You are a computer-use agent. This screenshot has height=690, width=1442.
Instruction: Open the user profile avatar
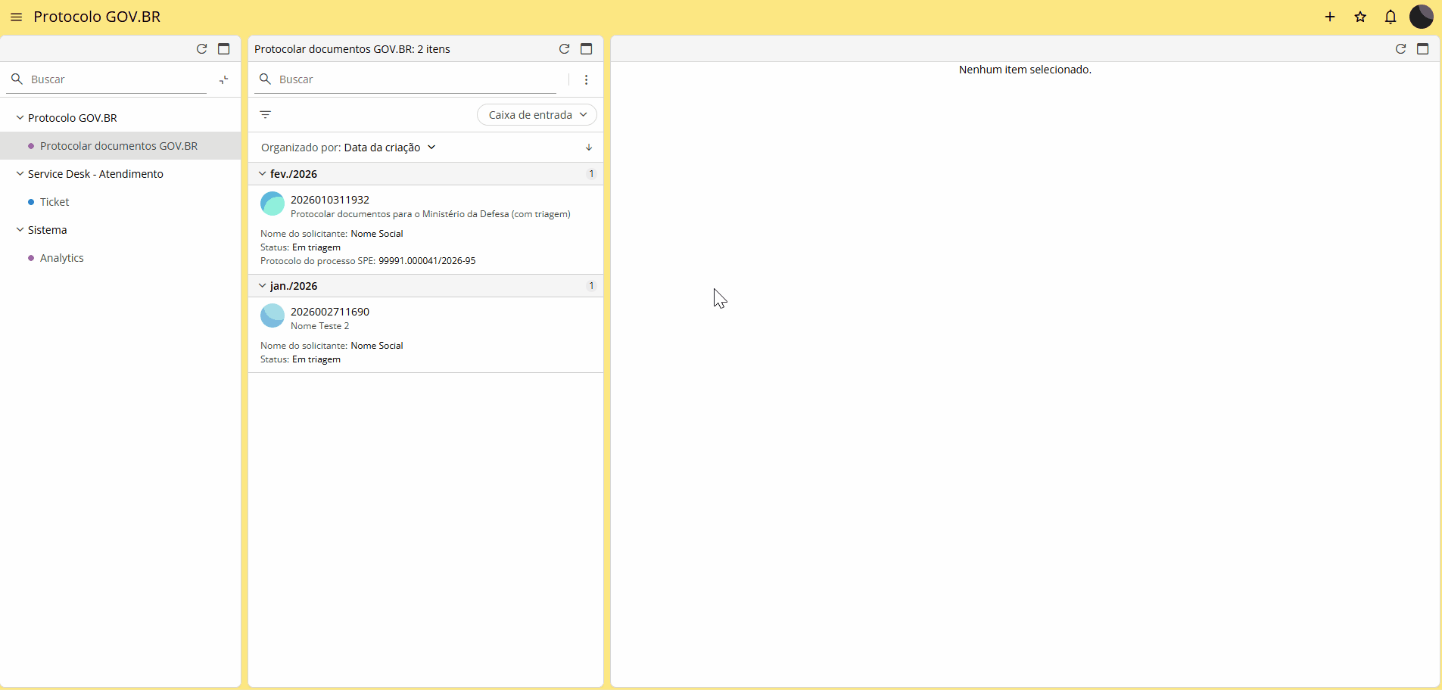point(1421,17)
